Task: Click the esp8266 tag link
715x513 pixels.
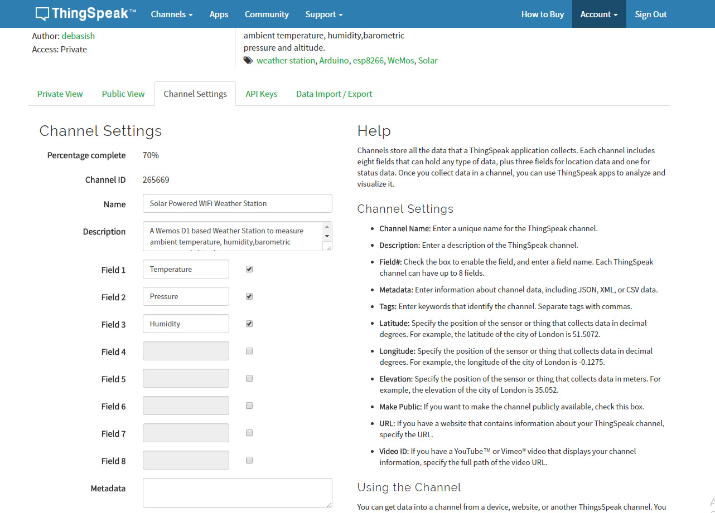Action: coord(368,60)
